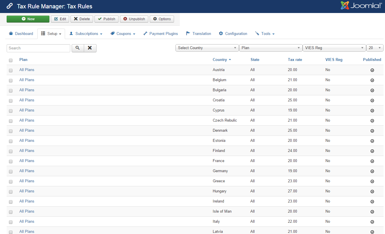Screen dimensions: 385x234
Task: Open the Plan filter dropdown
Action: click(x=271, y=48)
